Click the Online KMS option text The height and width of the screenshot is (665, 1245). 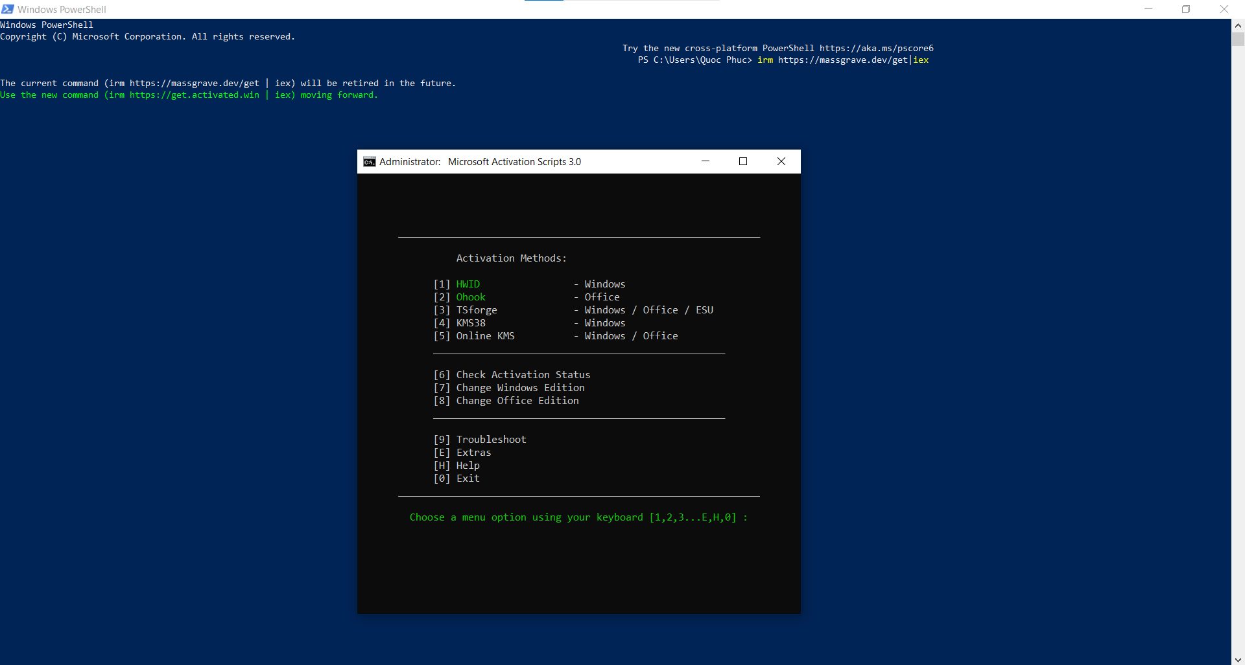click(485, 336)
